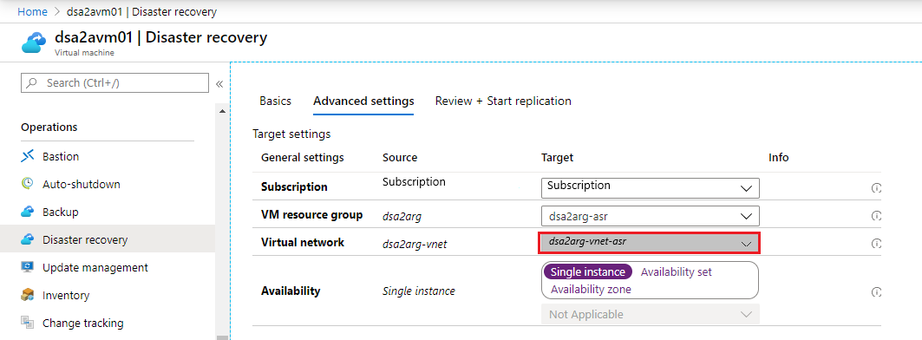Click the Info column header
The image size is (922, 340).
[x=779, y=157]
